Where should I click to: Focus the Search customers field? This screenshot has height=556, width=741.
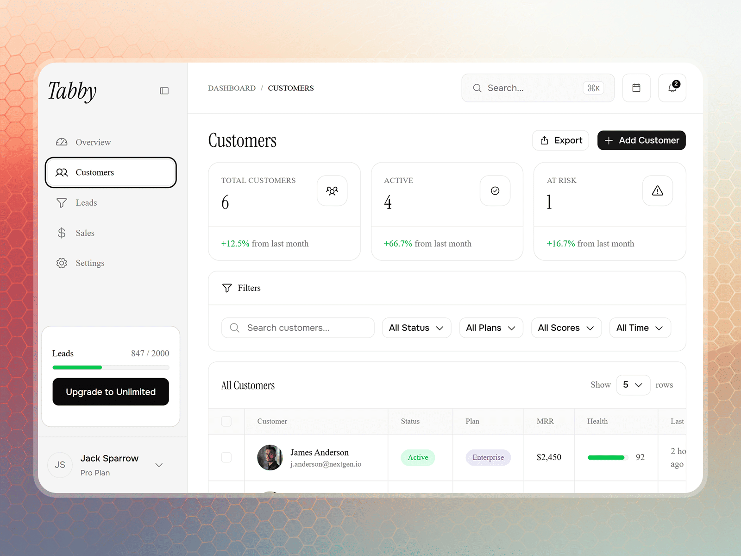[298, 328]
